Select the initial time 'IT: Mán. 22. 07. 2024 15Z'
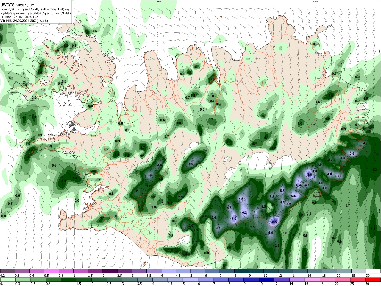Viewport: 381px width, 286px height. click(x=19, y=17)
